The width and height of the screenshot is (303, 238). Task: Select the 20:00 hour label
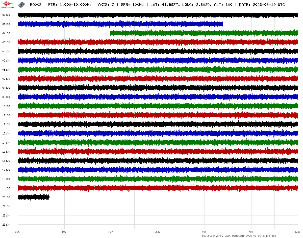coord(6,197)
